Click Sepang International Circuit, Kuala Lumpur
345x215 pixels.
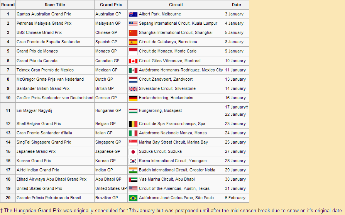pos(178,23)
